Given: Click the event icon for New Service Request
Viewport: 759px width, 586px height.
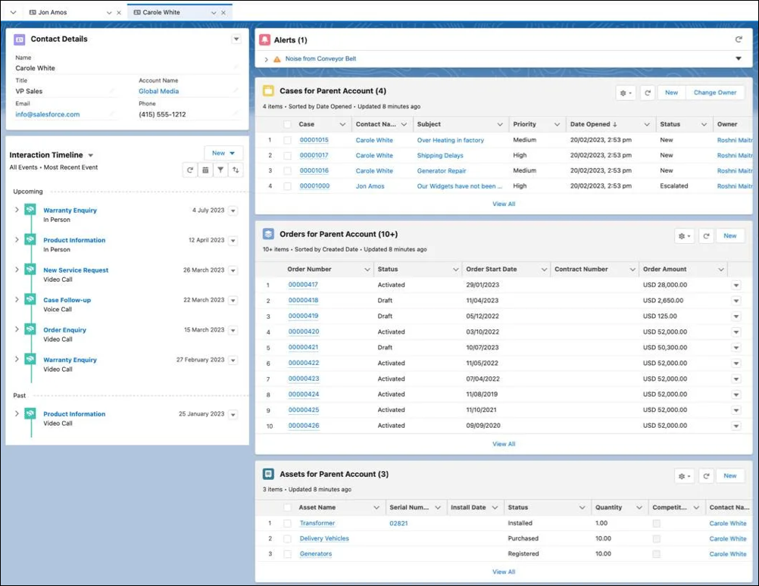Looking at the screenshot, I should click(x=30, y=270).
